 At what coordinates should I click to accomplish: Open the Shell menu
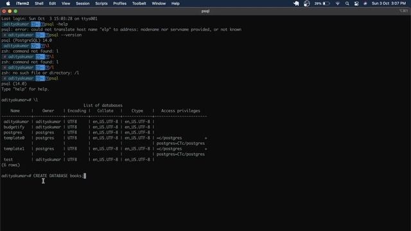tap(39, 3)
